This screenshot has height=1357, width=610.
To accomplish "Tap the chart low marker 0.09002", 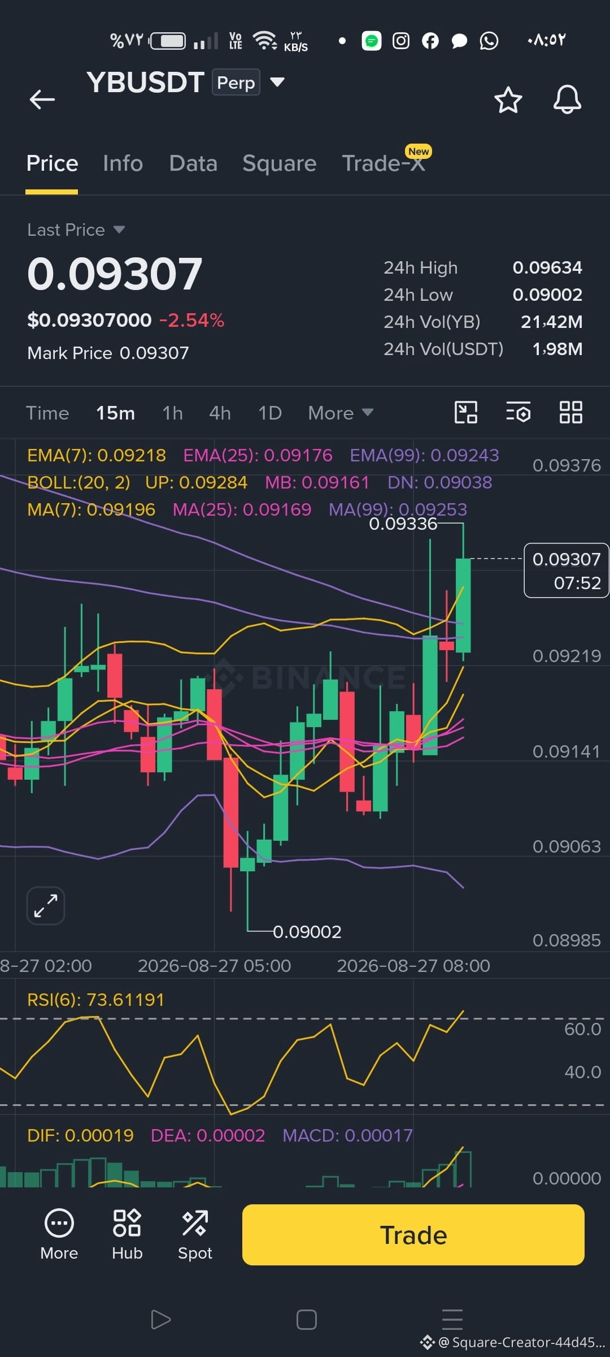I will [x=307, y=931].
